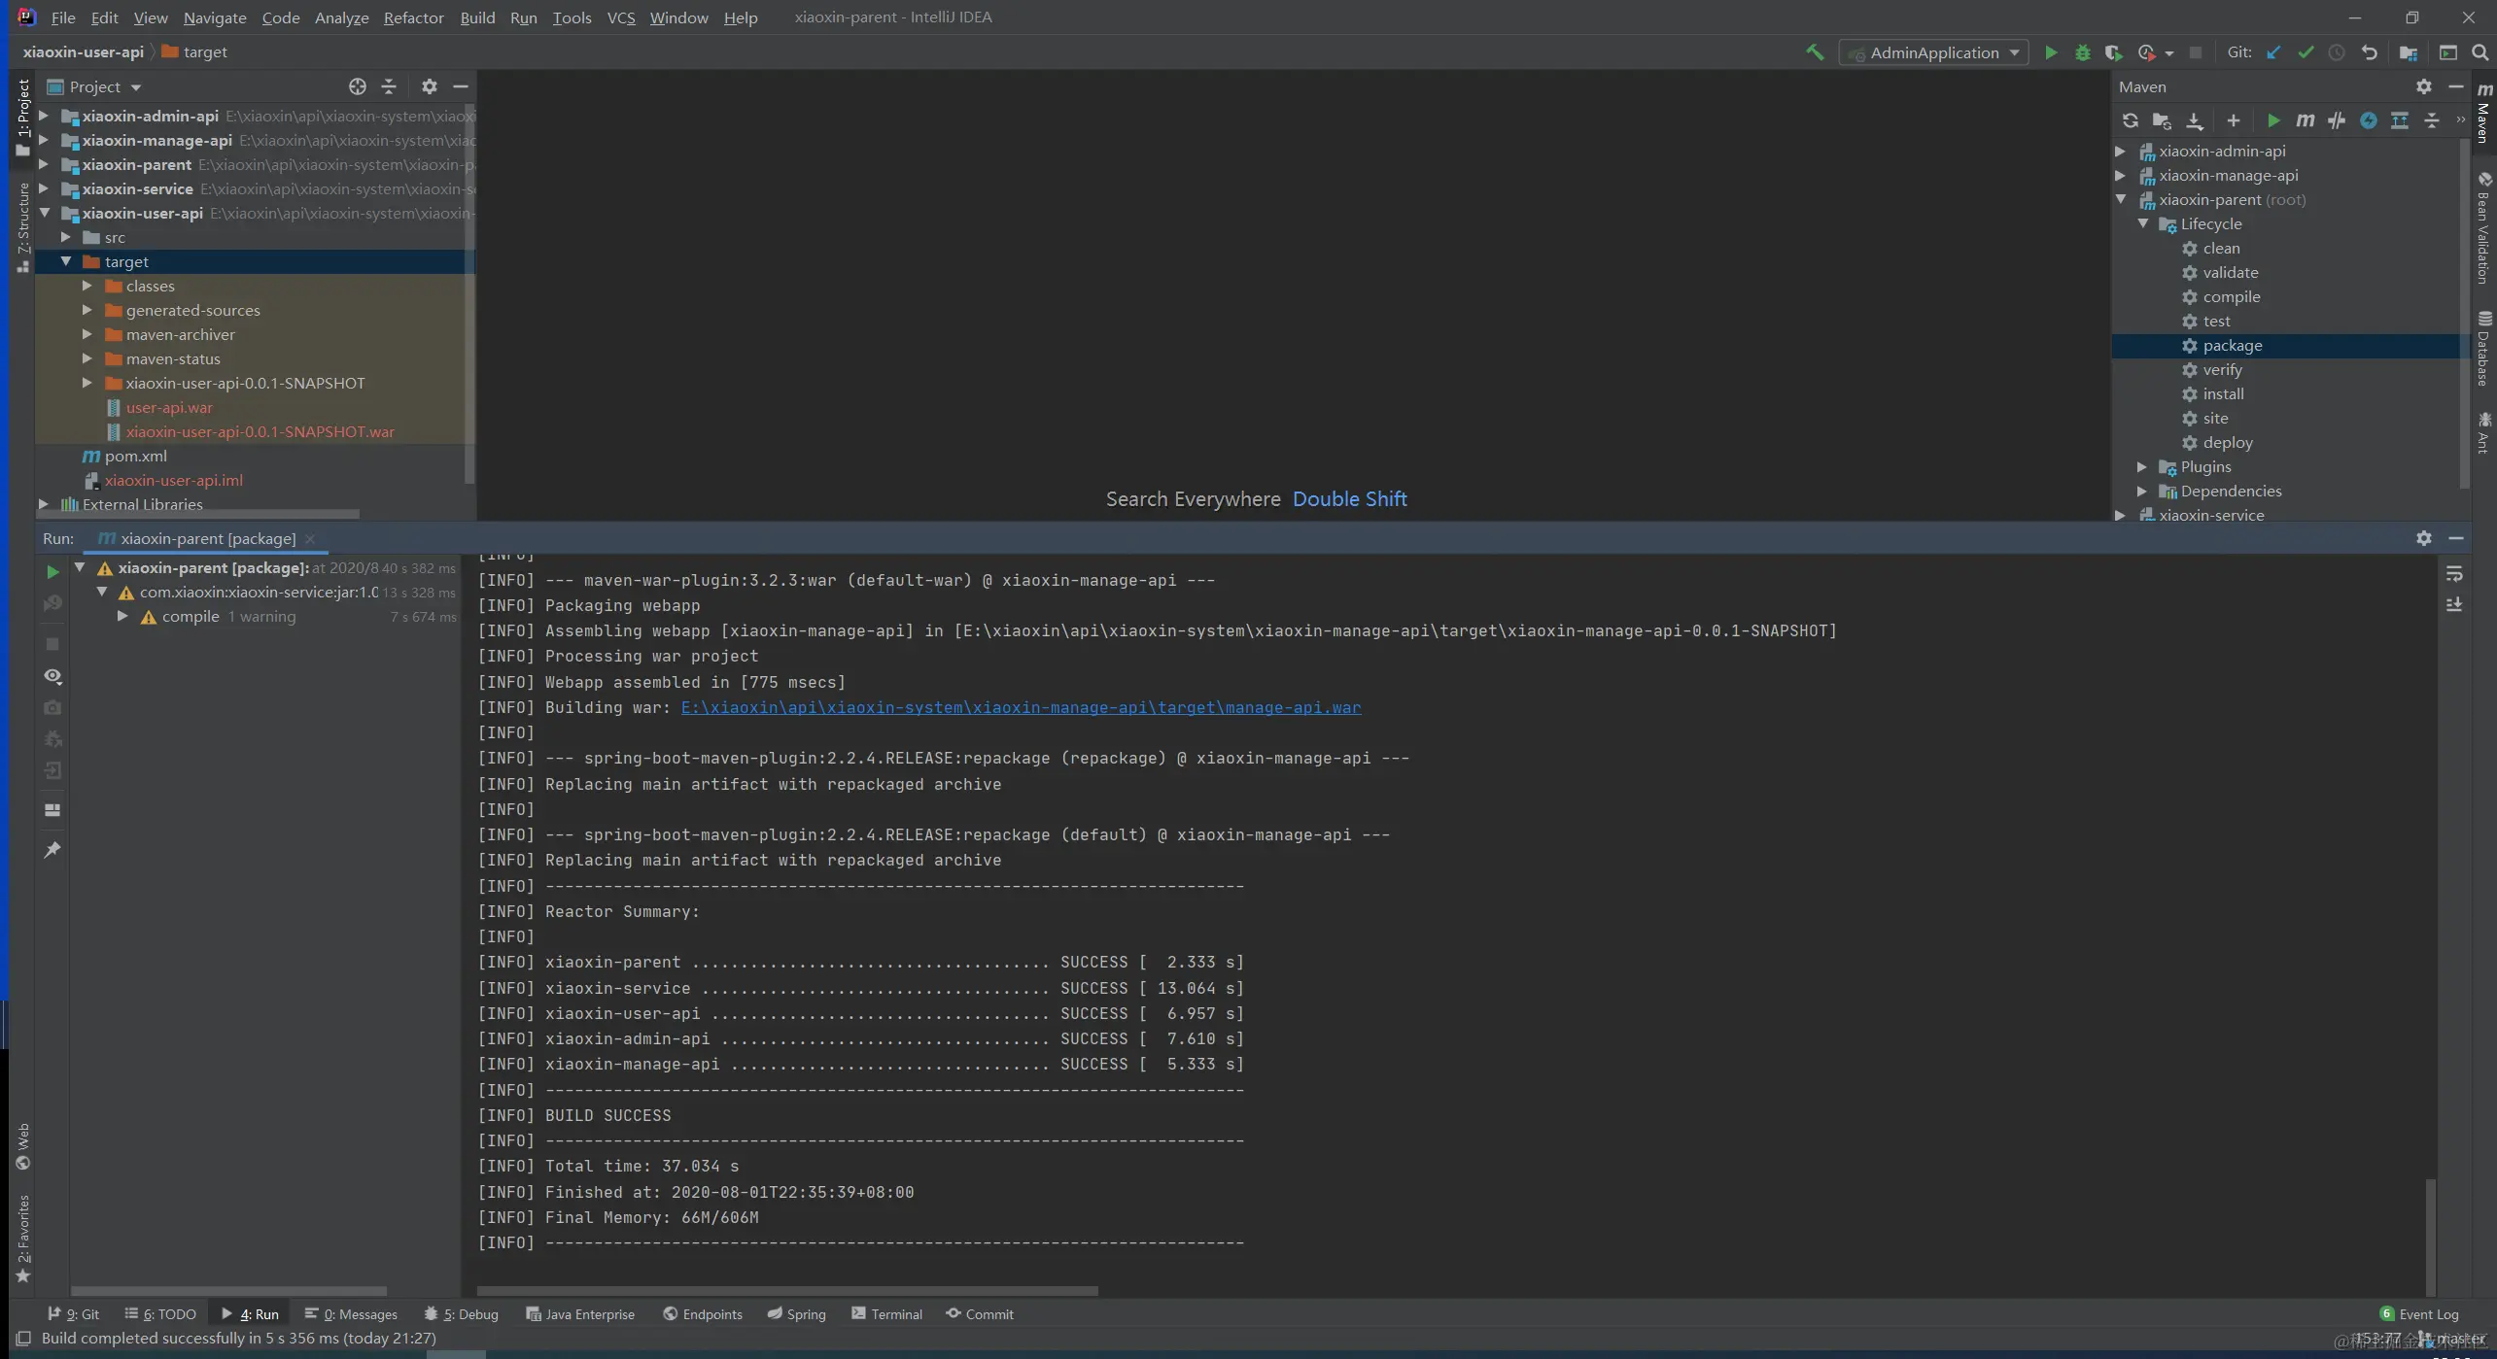Viewport: 2497px width, 1359px height.
Task: Expand xiaoxin-service module in Project tree
Action: [x=44, y=188]
